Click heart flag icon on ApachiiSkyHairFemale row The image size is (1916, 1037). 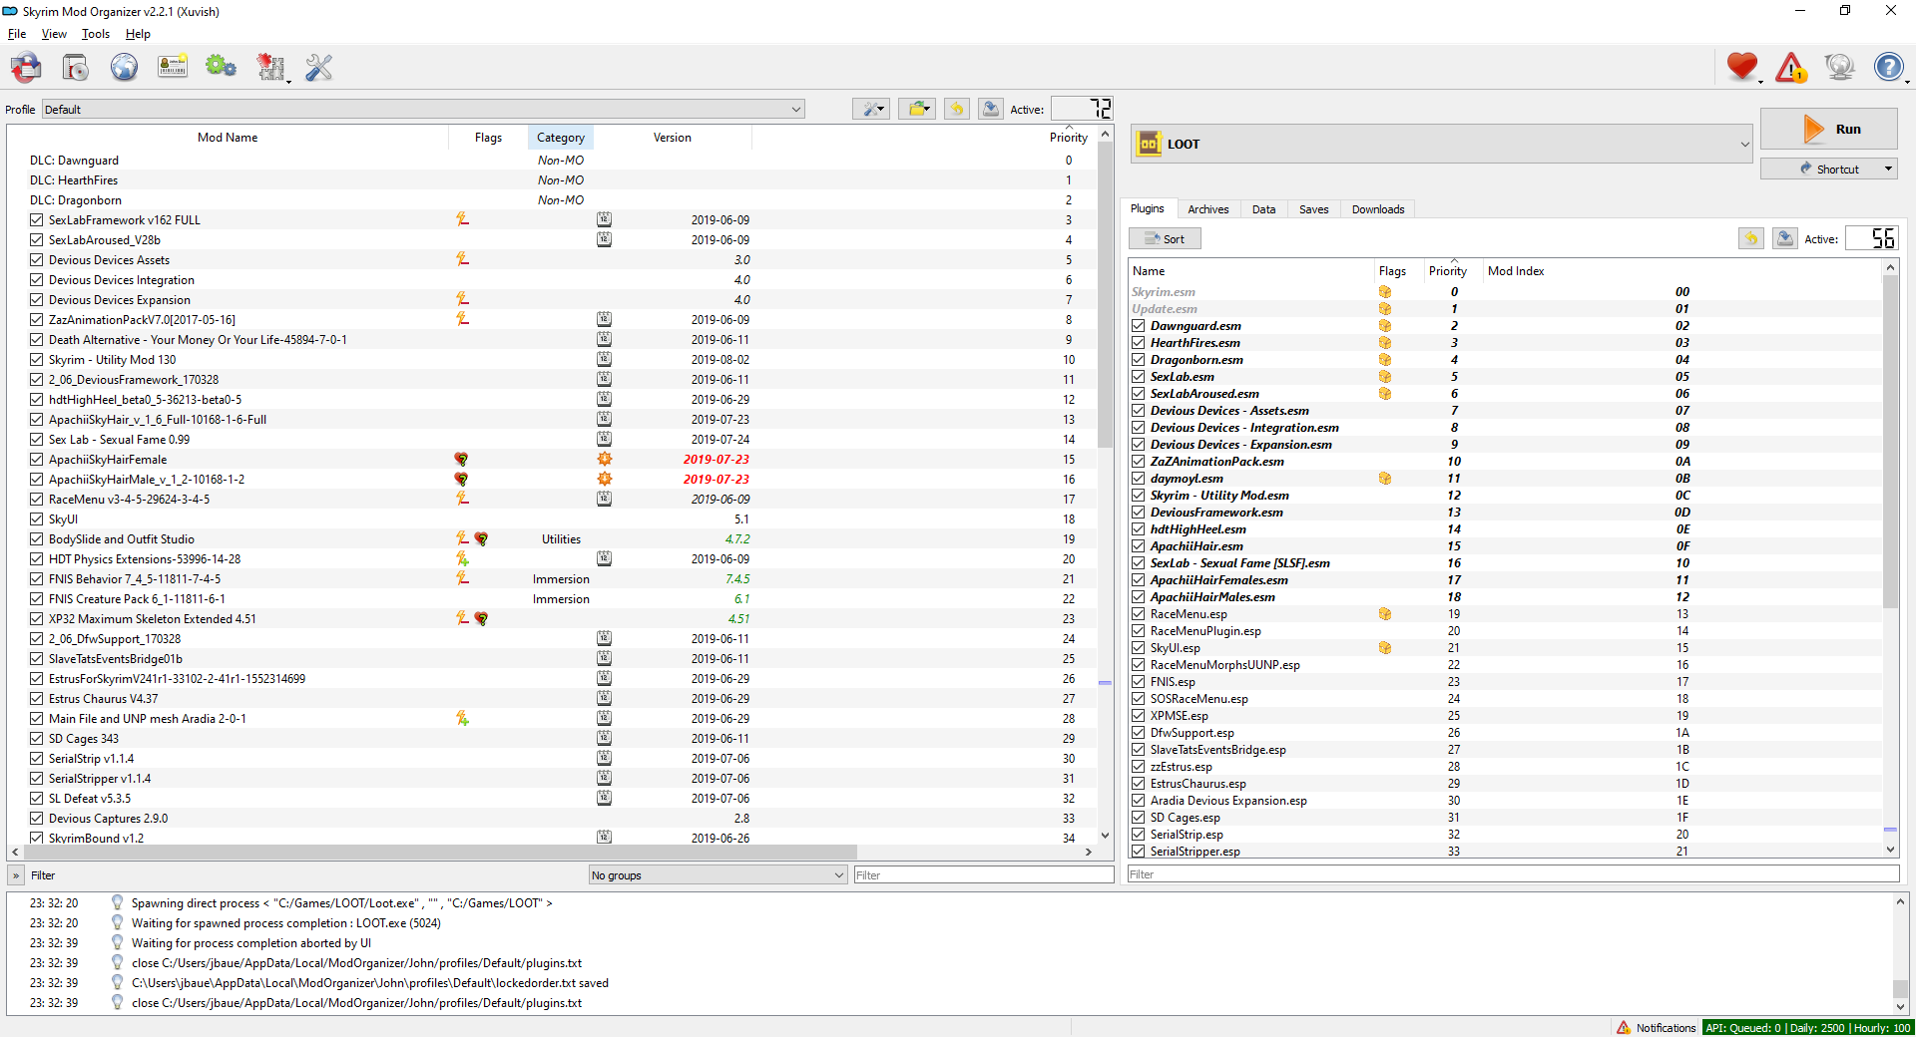pyautogui.click(x=461, y=459)
